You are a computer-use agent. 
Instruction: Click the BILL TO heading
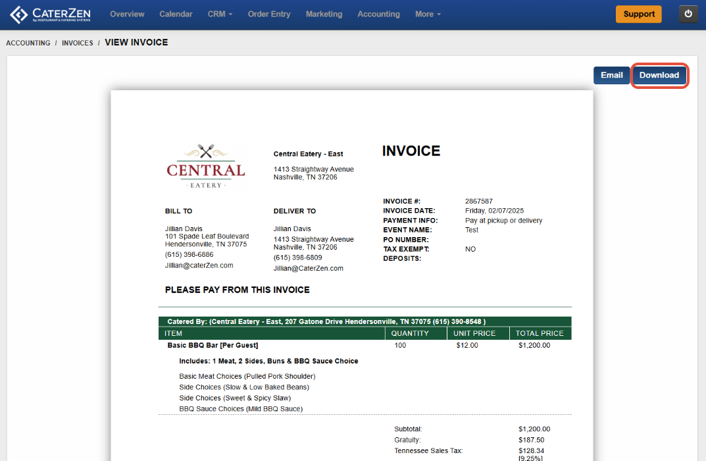(x=178, y=211)
